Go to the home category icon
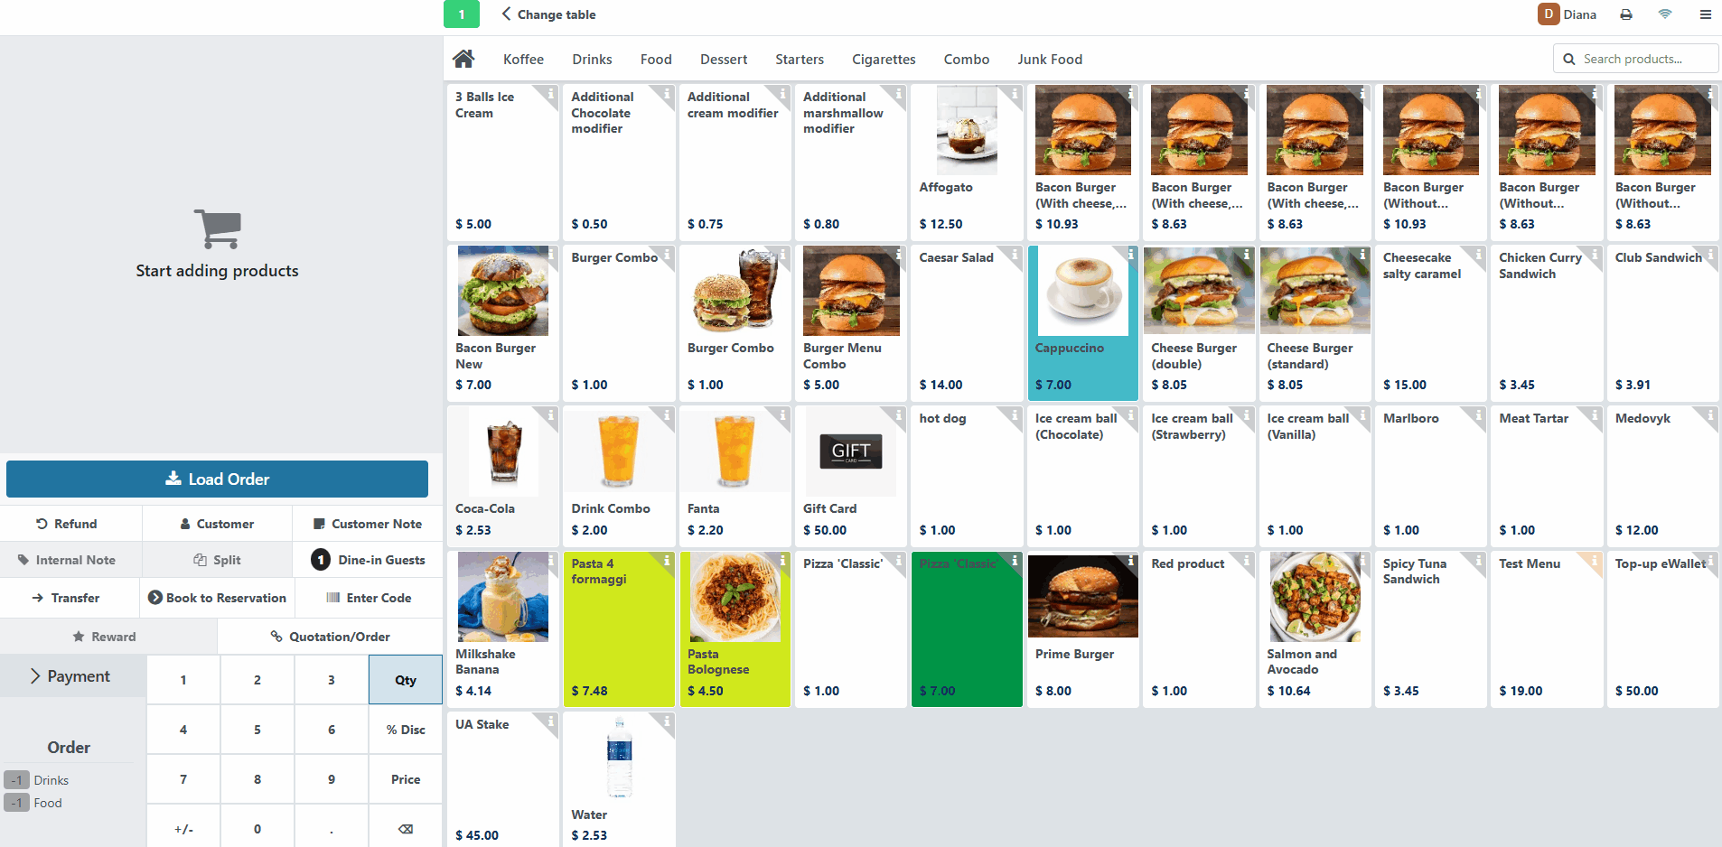 pyautogui.click(x=463, y=59)
